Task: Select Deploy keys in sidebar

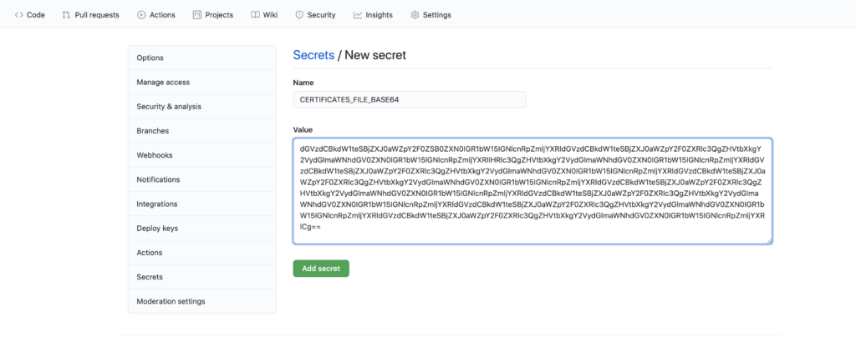Action: [202, 229]
